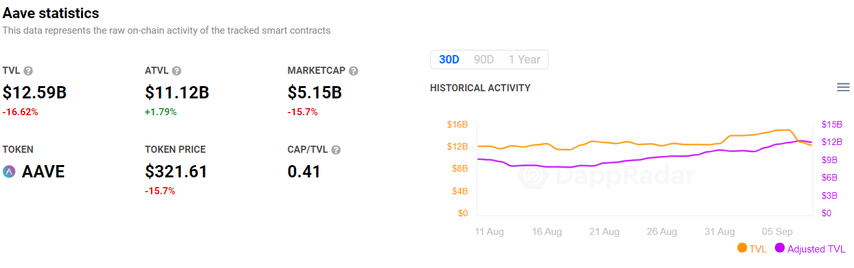The width and height of the screenshot is (854, 268).
Task: Click the $9B right axis label
Action: 829,160
